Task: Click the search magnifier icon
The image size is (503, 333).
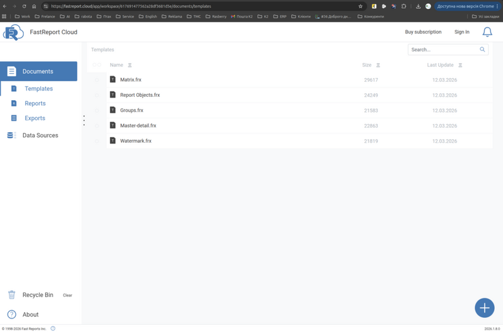Action: pyautogui.click(x=483, y=50)
